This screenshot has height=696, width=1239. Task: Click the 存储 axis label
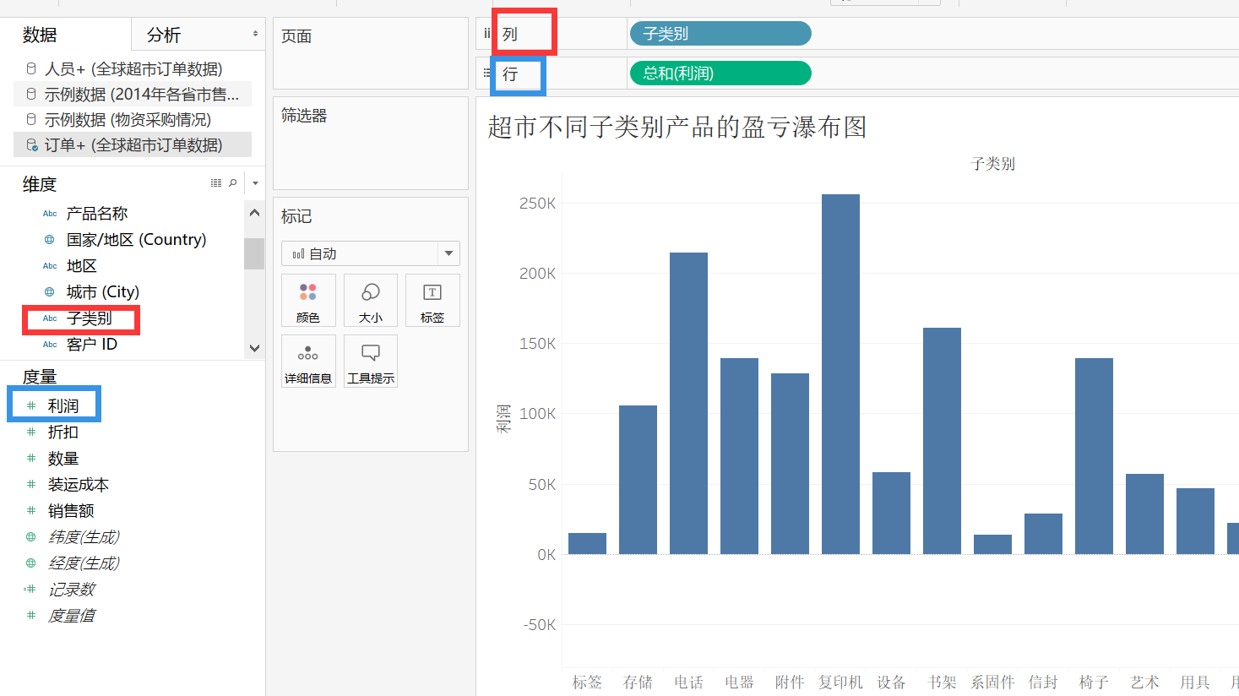tap(638, 682)
